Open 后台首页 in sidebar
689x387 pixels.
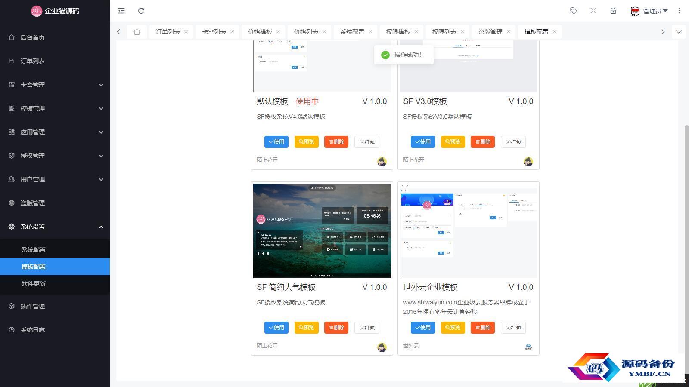point(55,37)
